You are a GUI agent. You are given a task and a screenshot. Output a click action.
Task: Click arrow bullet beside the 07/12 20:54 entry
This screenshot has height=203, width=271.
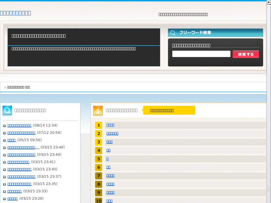[x=4, y=133]
